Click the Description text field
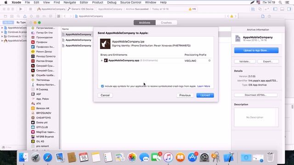This screenshot has width=294, height=165. point(256,117)
